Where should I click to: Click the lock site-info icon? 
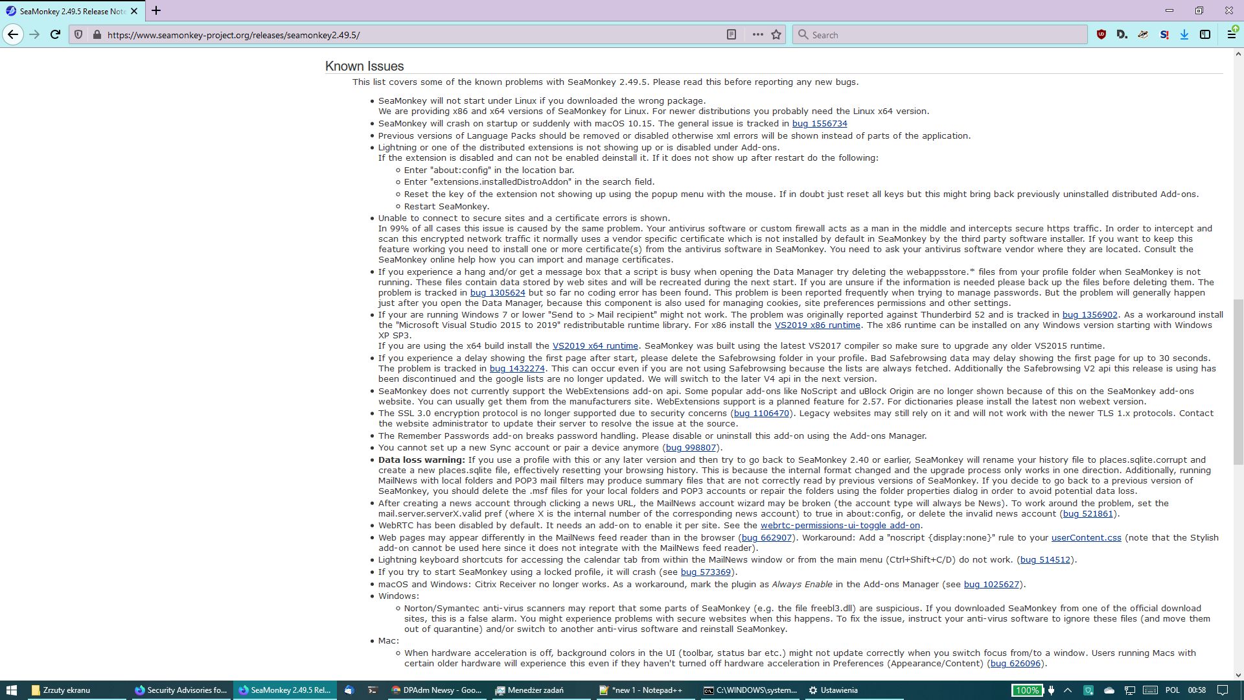(x=97, y=35)
